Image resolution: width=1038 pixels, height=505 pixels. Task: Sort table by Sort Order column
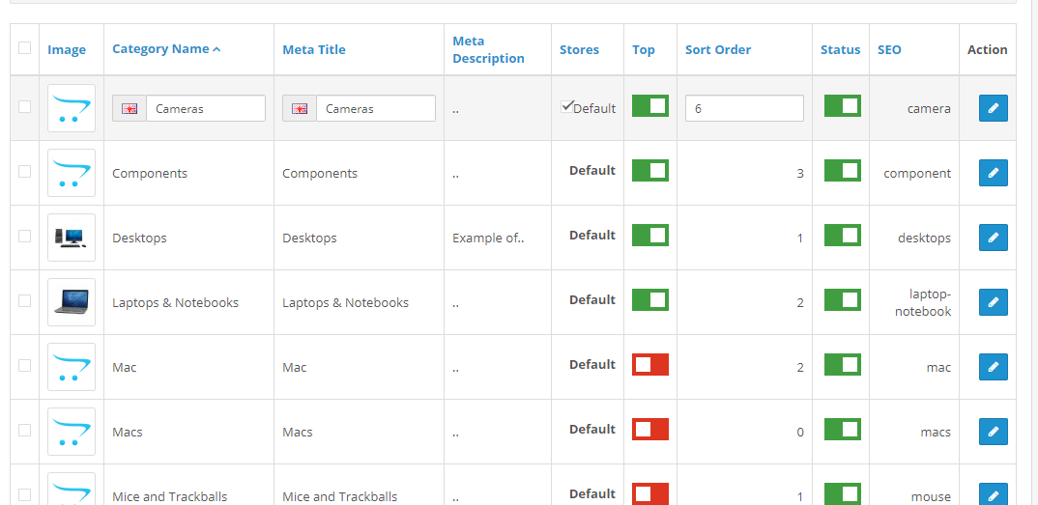click(x=717, y=49)
